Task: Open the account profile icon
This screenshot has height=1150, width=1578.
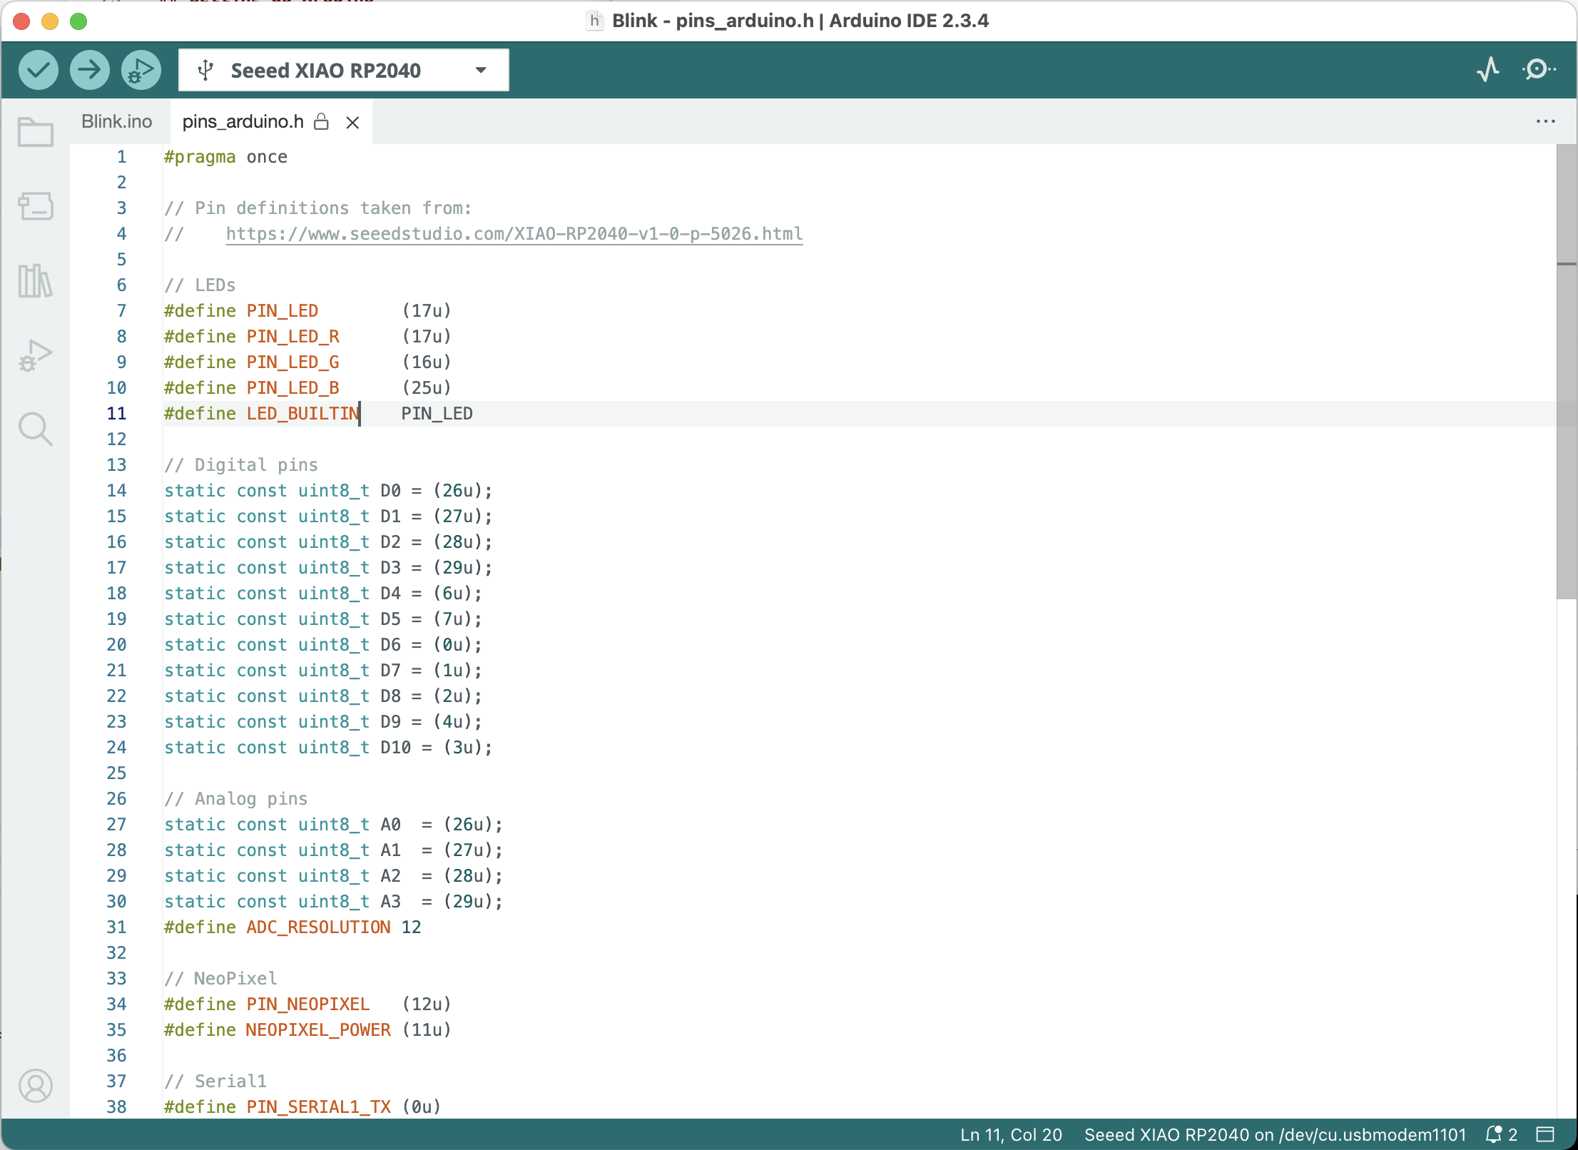Action: [x=35, y=1086]
